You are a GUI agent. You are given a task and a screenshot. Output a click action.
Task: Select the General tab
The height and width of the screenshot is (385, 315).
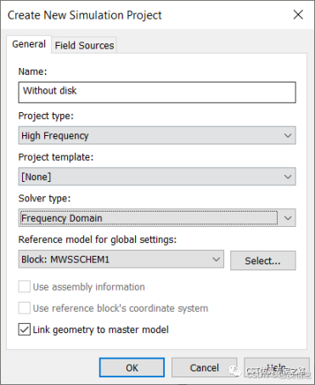pos(29,44)
